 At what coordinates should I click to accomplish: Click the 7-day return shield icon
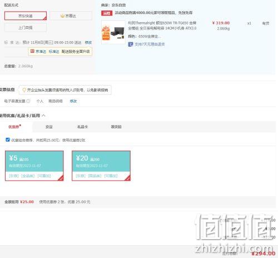click(x=131, y=44)
